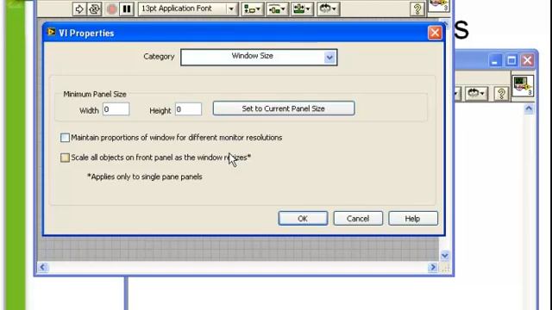Open the Resize Objects dropdown

[x=302, y=9]
